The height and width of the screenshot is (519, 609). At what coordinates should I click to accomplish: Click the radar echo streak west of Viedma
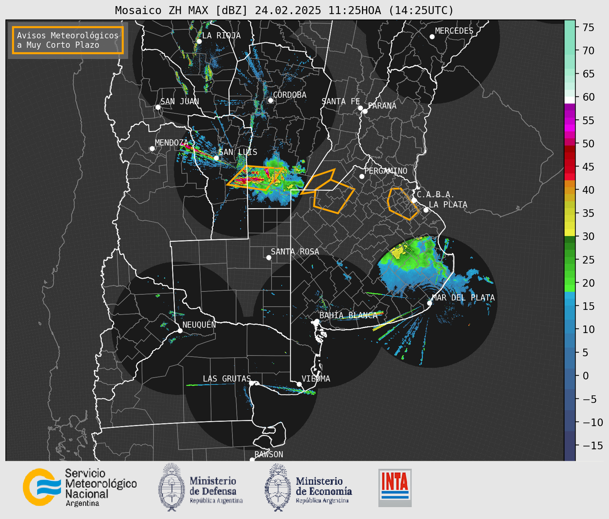pyautogui.click(x=211, y=385)
